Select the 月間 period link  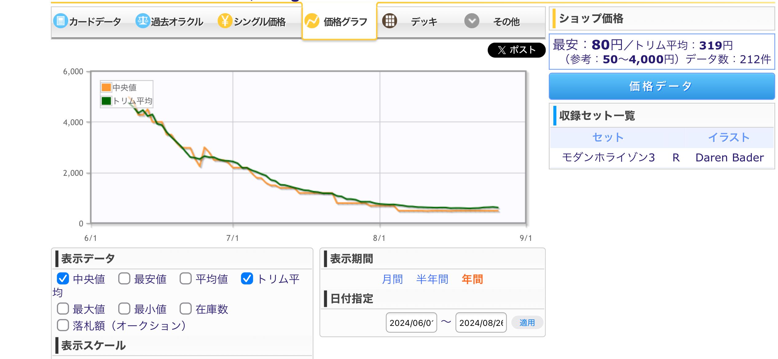(392, 279)
